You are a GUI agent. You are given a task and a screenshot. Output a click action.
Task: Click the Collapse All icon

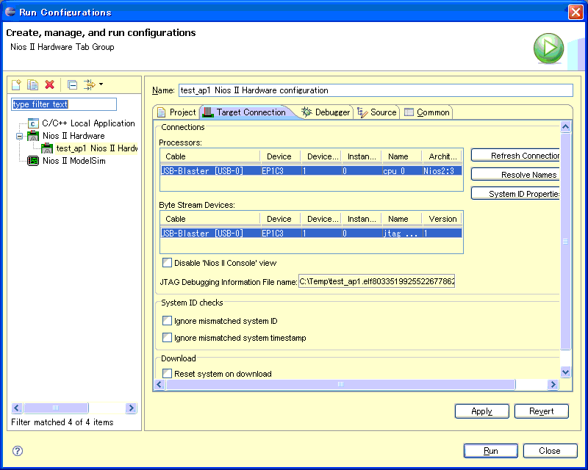point(72,85)
